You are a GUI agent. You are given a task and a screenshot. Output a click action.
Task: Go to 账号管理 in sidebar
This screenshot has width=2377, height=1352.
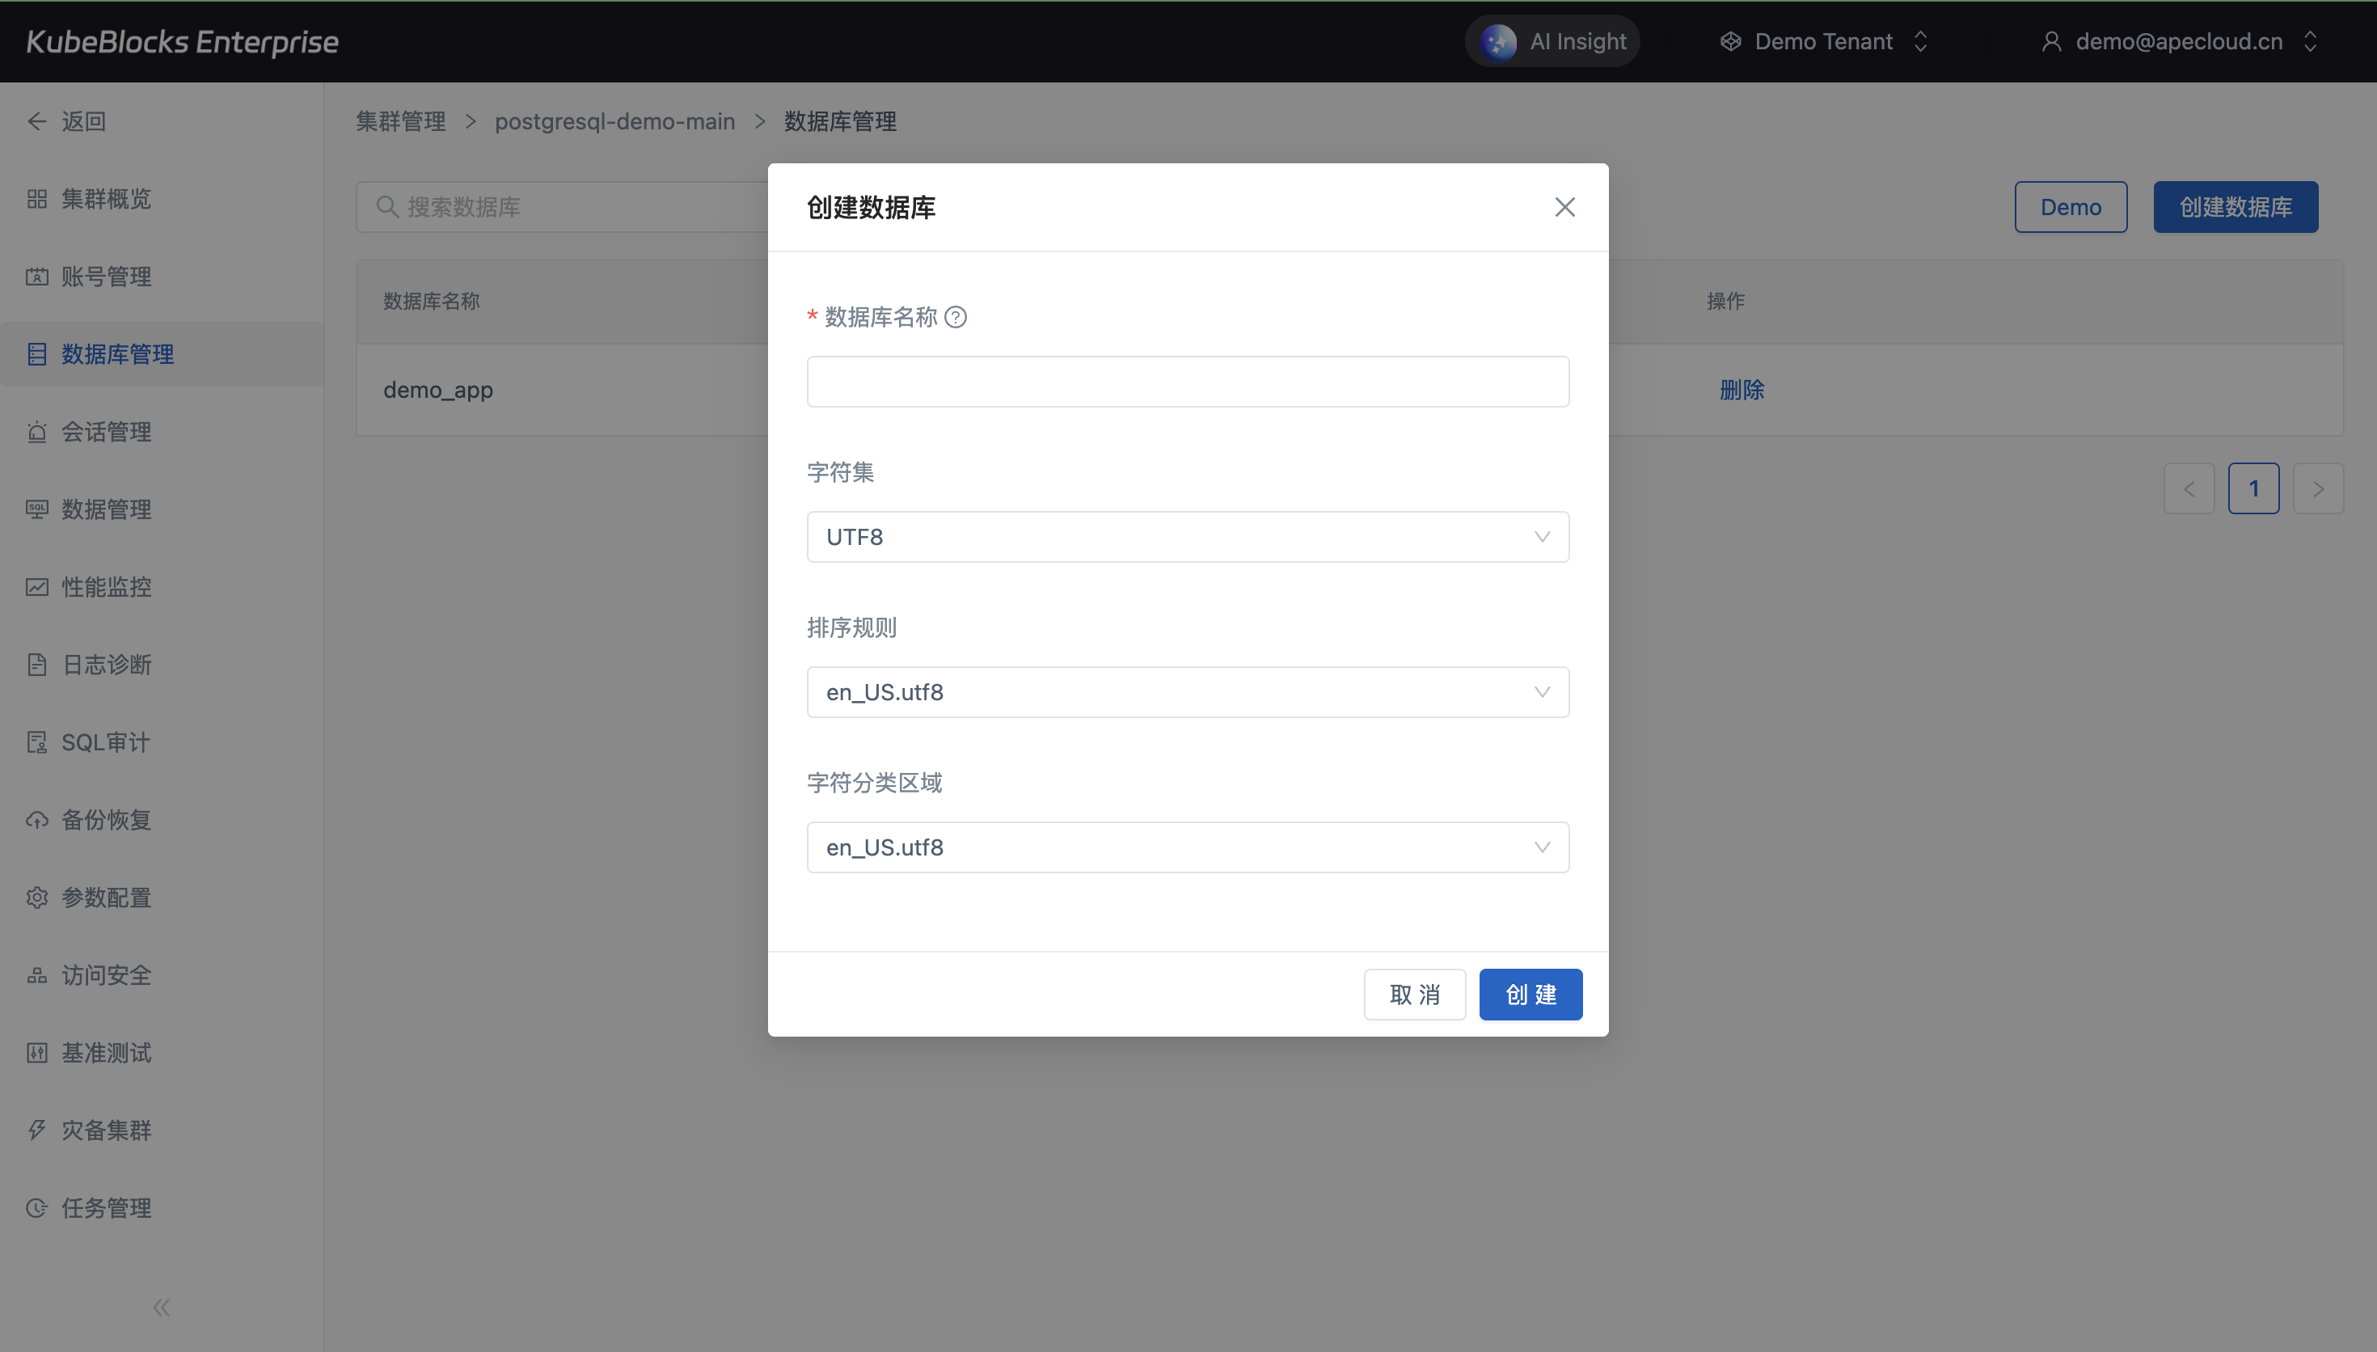(x=106, y=277)
